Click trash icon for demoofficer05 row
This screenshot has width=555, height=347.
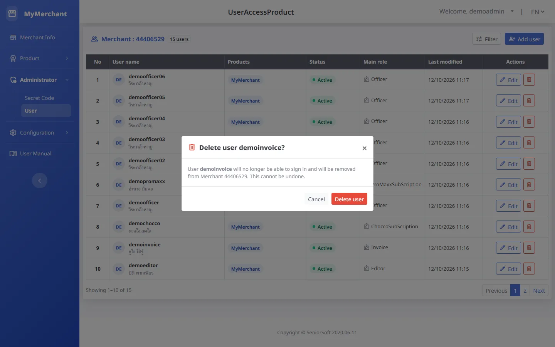point(529,101)
